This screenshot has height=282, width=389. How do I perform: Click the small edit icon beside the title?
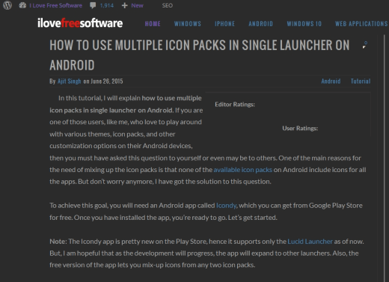(x=365, y=45)
